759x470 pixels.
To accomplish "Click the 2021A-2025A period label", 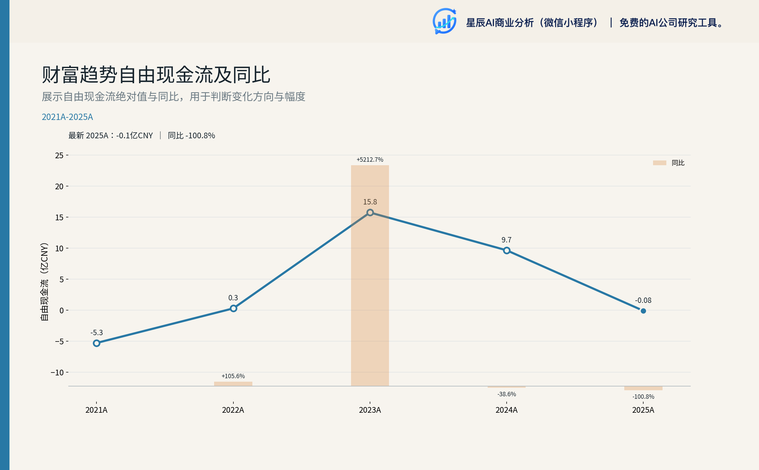I will pyautogui.click(x=67, y=117).
